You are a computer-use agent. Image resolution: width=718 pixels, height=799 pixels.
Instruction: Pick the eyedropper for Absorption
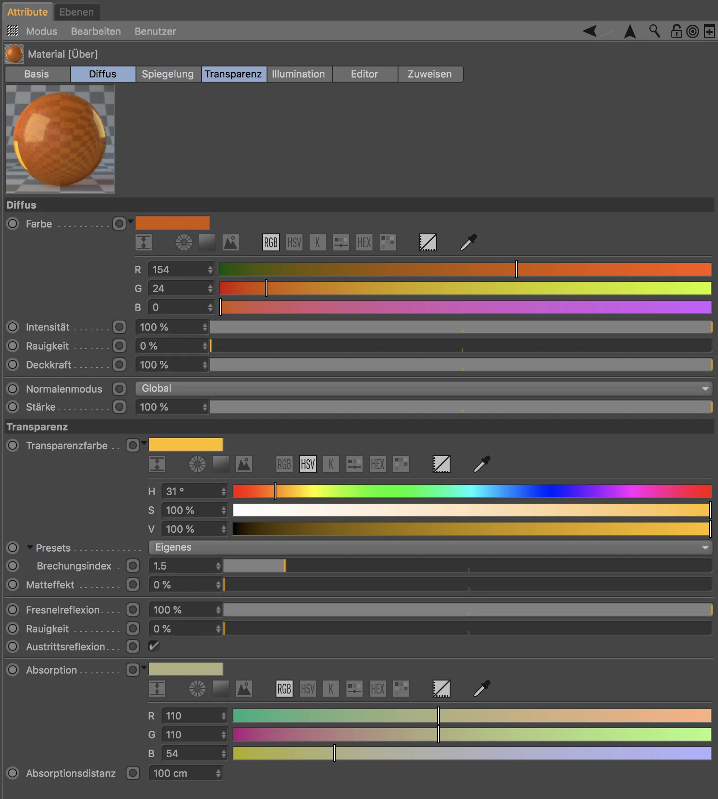482,688
